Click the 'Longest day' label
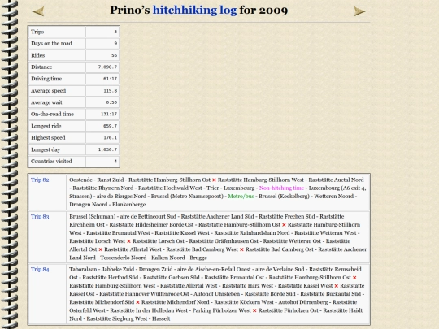Screen dimensions: 439x329 pyautogui.click(x=46, y=149)
